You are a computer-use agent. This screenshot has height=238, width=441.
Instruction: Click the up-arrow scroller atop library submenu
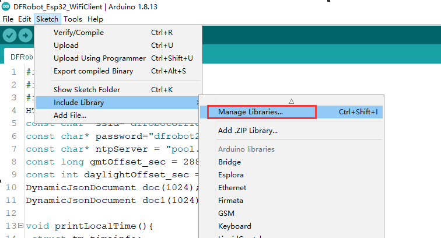tap(292, 101)
